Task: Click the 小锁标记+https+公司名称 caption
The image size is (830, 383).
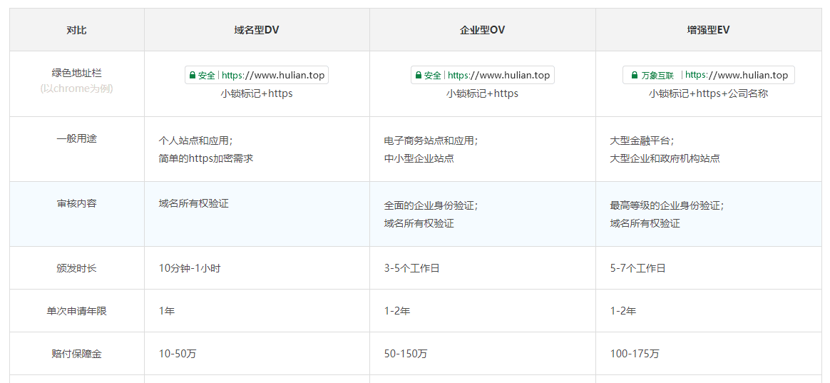Action: point(708,93)
